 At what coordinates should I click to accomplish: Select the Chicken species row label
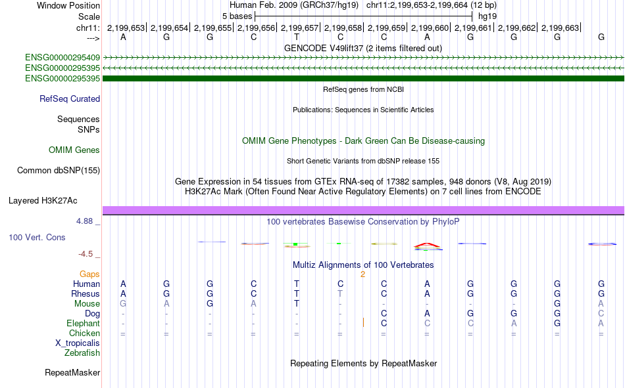point(84,333)
